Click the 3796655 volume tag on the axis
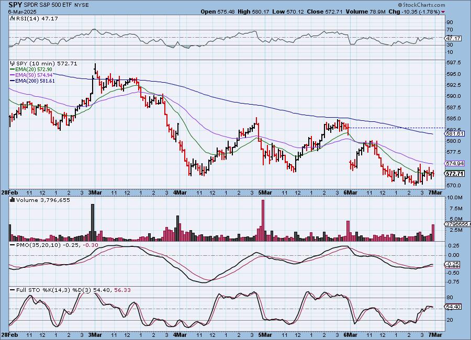The height and width of the screenshot is (340, 471). (x=457, y=224)
